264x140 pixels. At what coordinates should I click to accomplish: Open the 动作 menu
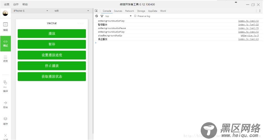[x=16, y=4]
